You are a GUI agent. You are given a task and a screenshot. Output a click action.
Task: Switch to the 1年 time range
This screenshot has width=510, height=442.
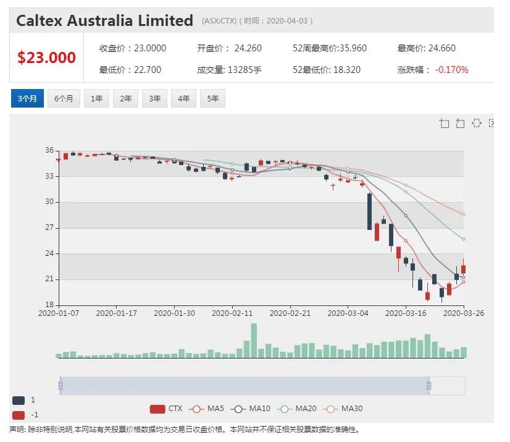point(96,98)
